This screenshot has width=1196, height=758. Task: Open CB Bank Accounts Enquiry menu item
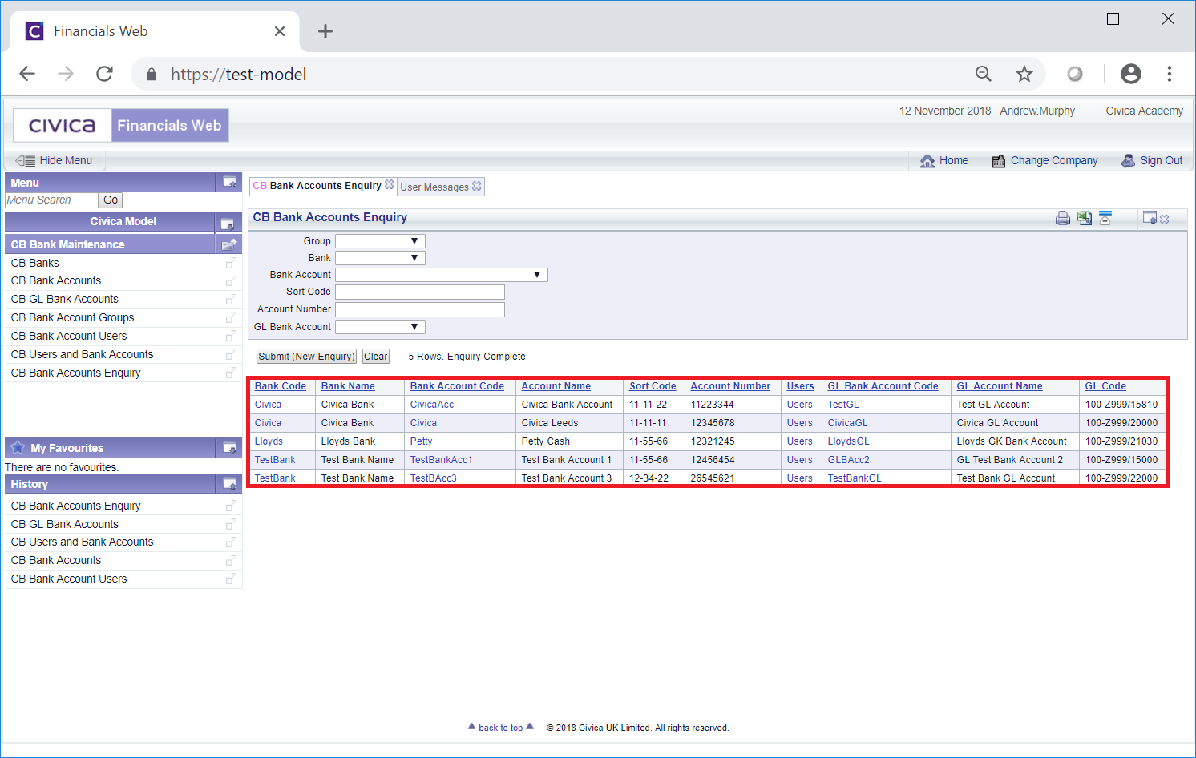76,373
